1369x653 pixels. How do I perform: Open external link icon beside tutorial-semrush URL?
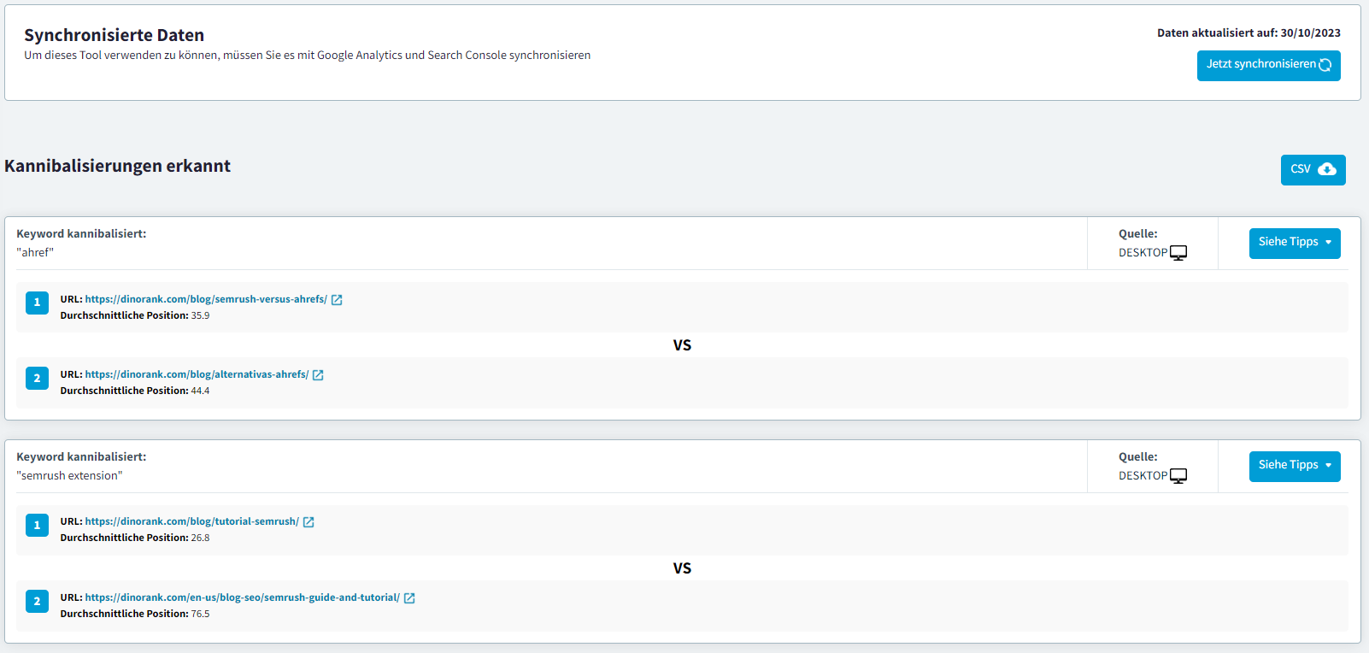click(308, 522)
